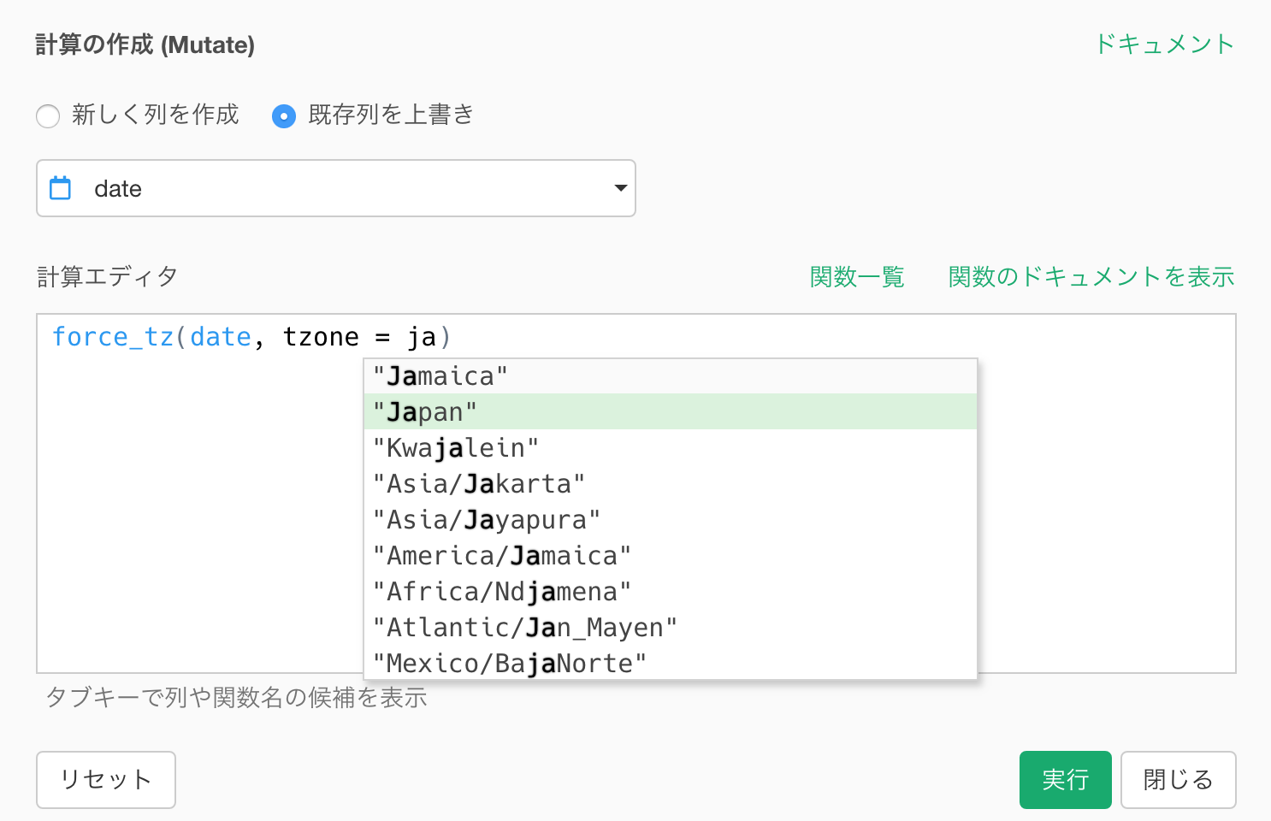Choose "Asia/Jakarta" from autocomplete suggestions
The width and height of the screenshot is (1271, 821).
pos(671,483)
